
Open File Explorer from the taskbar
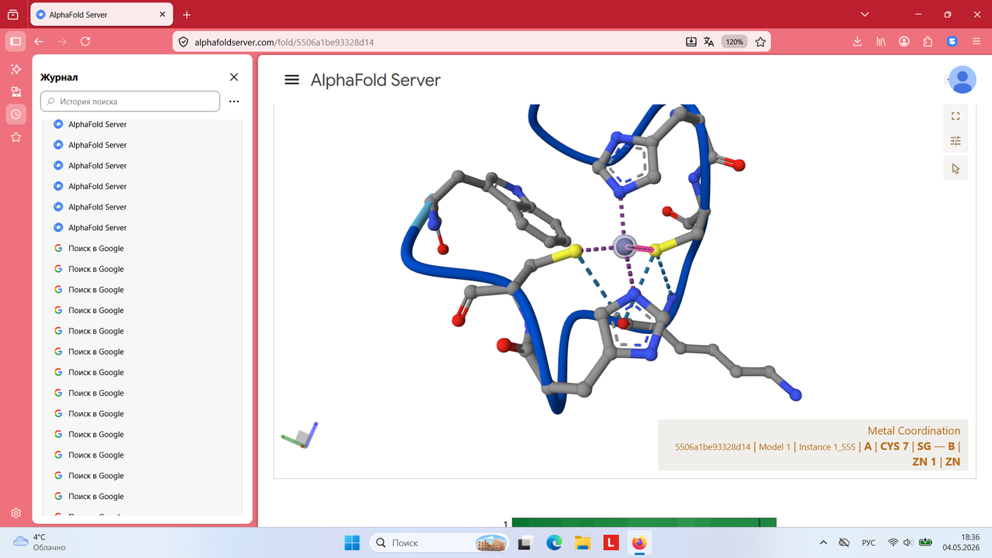click(583, 542)
